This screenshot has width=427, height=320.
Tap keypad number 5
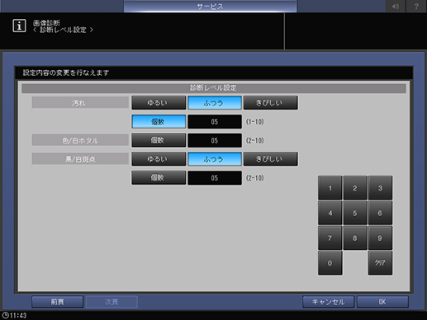355,213
